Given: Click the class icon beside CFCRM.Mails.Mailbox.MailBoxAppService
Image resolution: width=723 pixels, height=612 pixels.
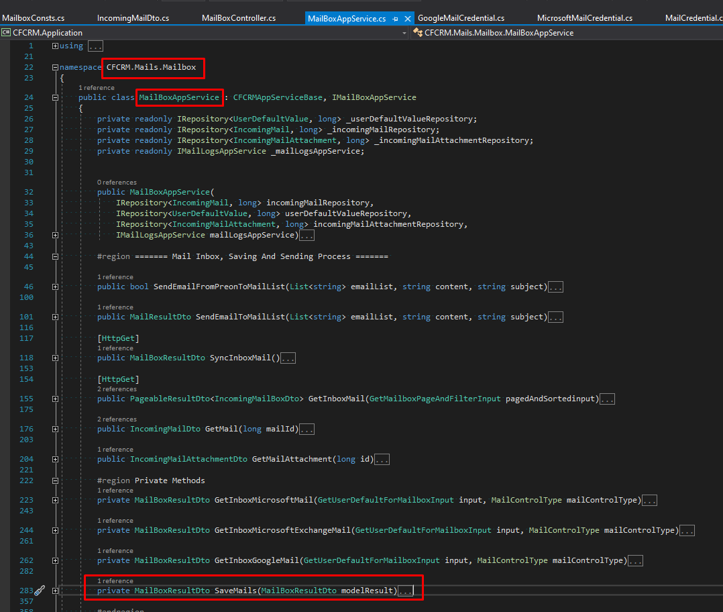Looking at the screenshot, I should [418, 32].
